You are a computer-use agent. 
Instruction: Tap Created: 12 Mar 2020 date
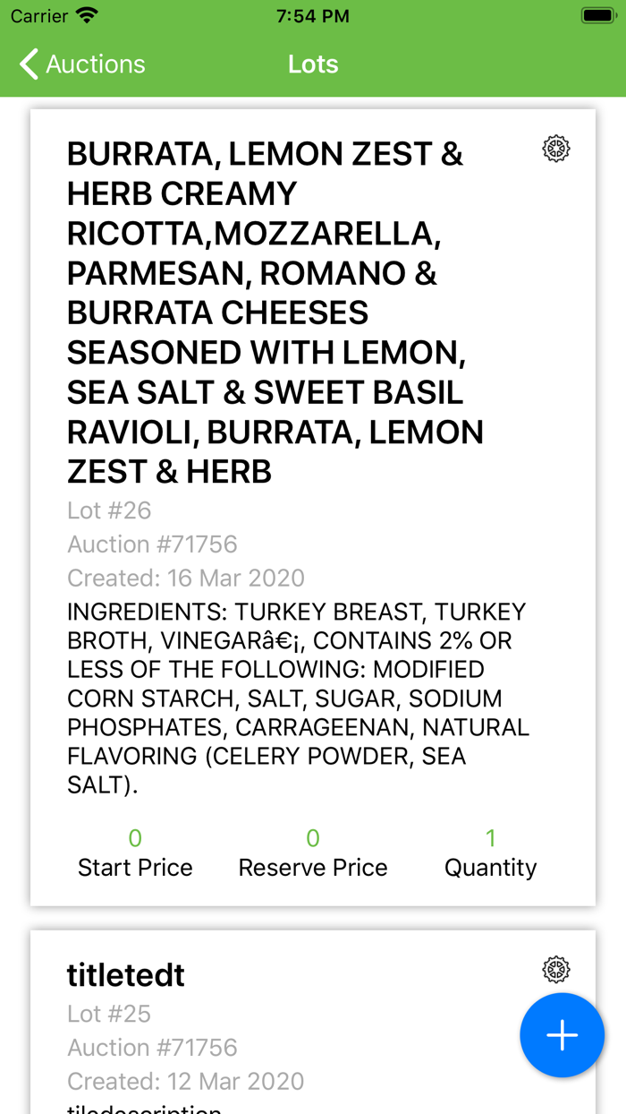[x=186, y=1082]
